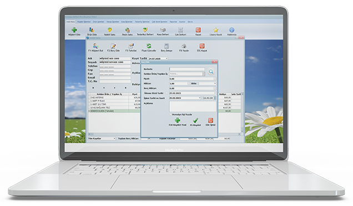Open the Birim dropdown
The image size is (353, 206).
pos(208,84)
